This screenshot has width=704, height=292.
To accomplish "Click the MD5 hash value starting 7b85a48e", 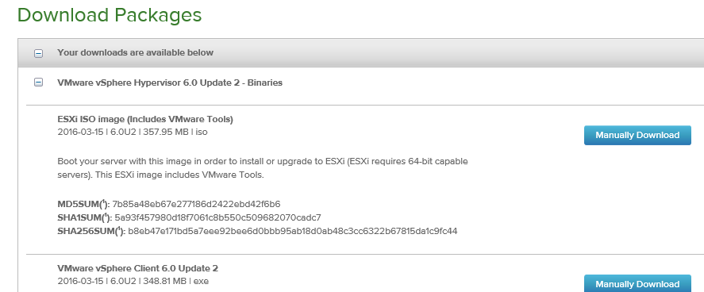I will (x=196, y=204).
